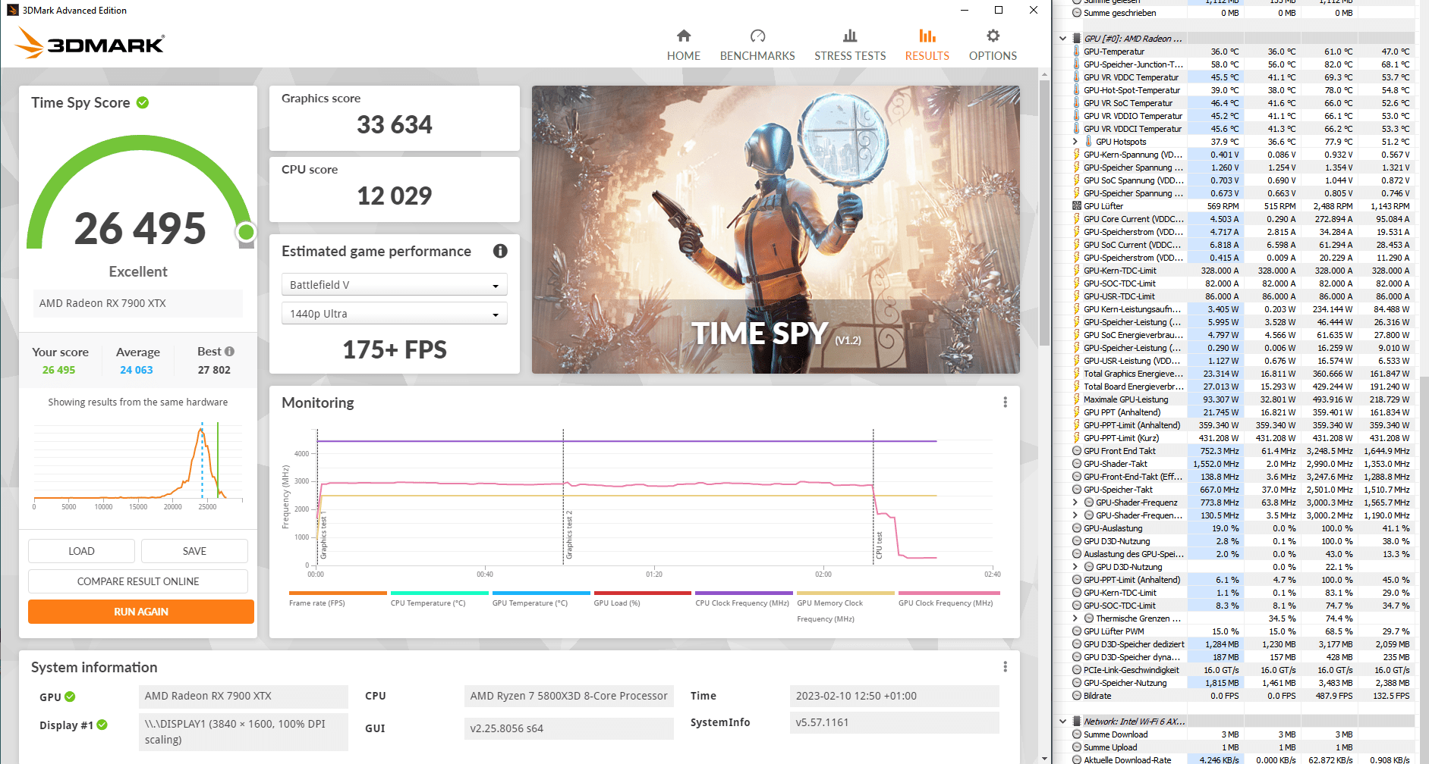This screenshot has width=1429, height=764.
Task: Click the Total Graphics Energieverbrauch power icon
Action: (1076, 374)
